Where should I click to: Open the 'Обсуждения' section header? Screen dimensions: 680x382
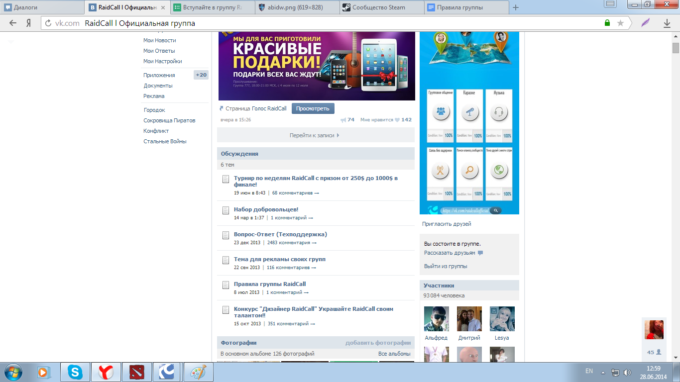[x=316, y=154]
